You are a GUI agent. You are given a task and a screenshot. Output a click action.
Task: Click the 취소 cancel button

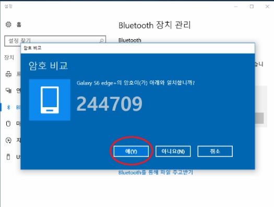point(215,151)
